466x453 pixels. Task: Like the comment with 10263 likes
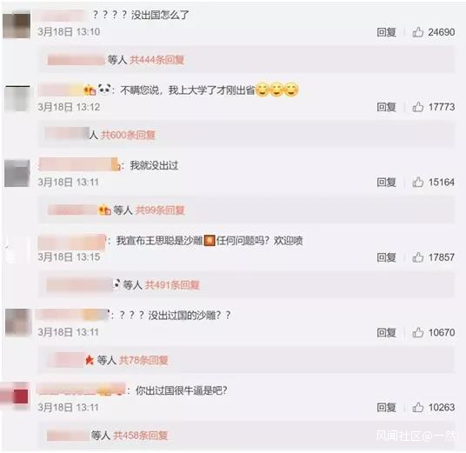pyautogui.click(x=417, y=407)
